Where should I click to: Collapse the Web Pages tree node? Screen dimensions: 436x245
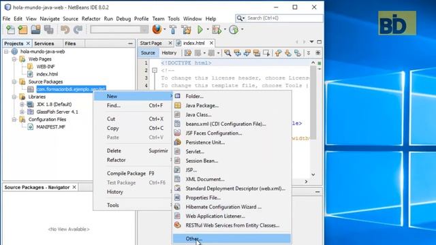(x=14, y=59)
